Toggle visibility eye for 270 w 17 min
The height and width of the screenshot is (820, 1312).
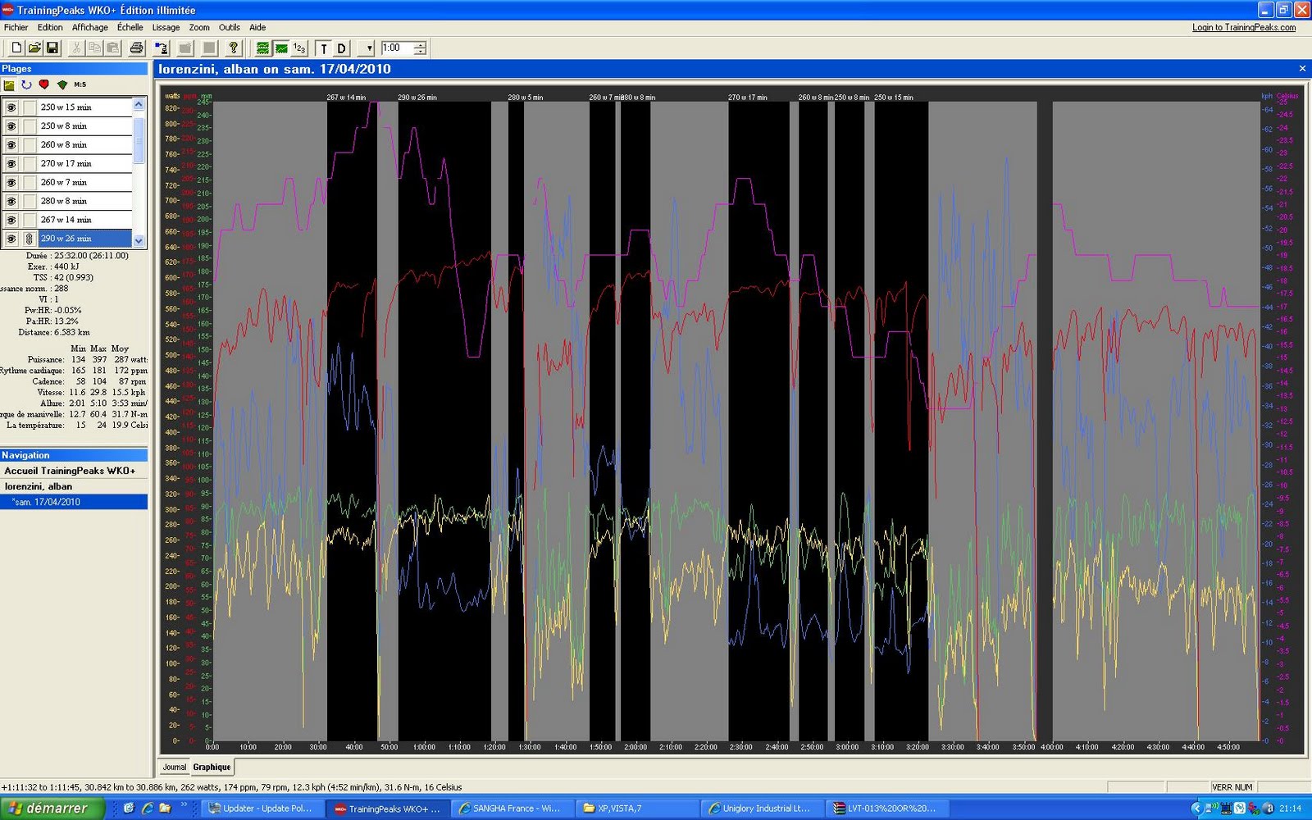pyautogui.click(x=11, y=164)
